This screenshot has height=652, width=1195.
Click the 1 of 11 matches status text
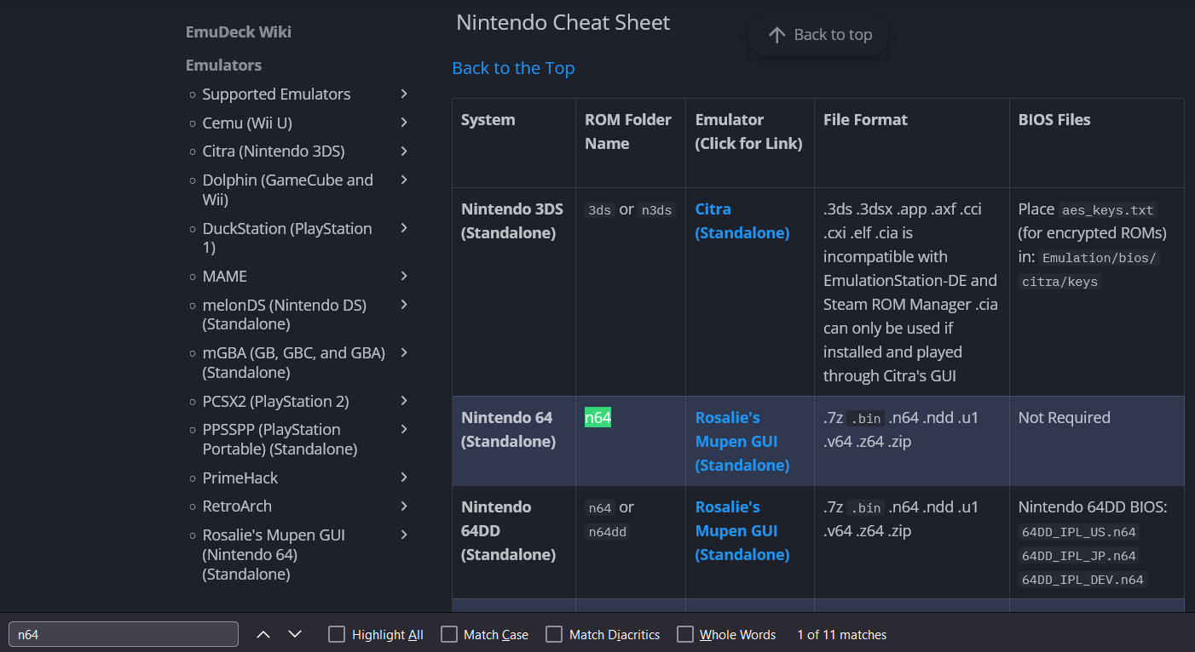coord(842,634)
